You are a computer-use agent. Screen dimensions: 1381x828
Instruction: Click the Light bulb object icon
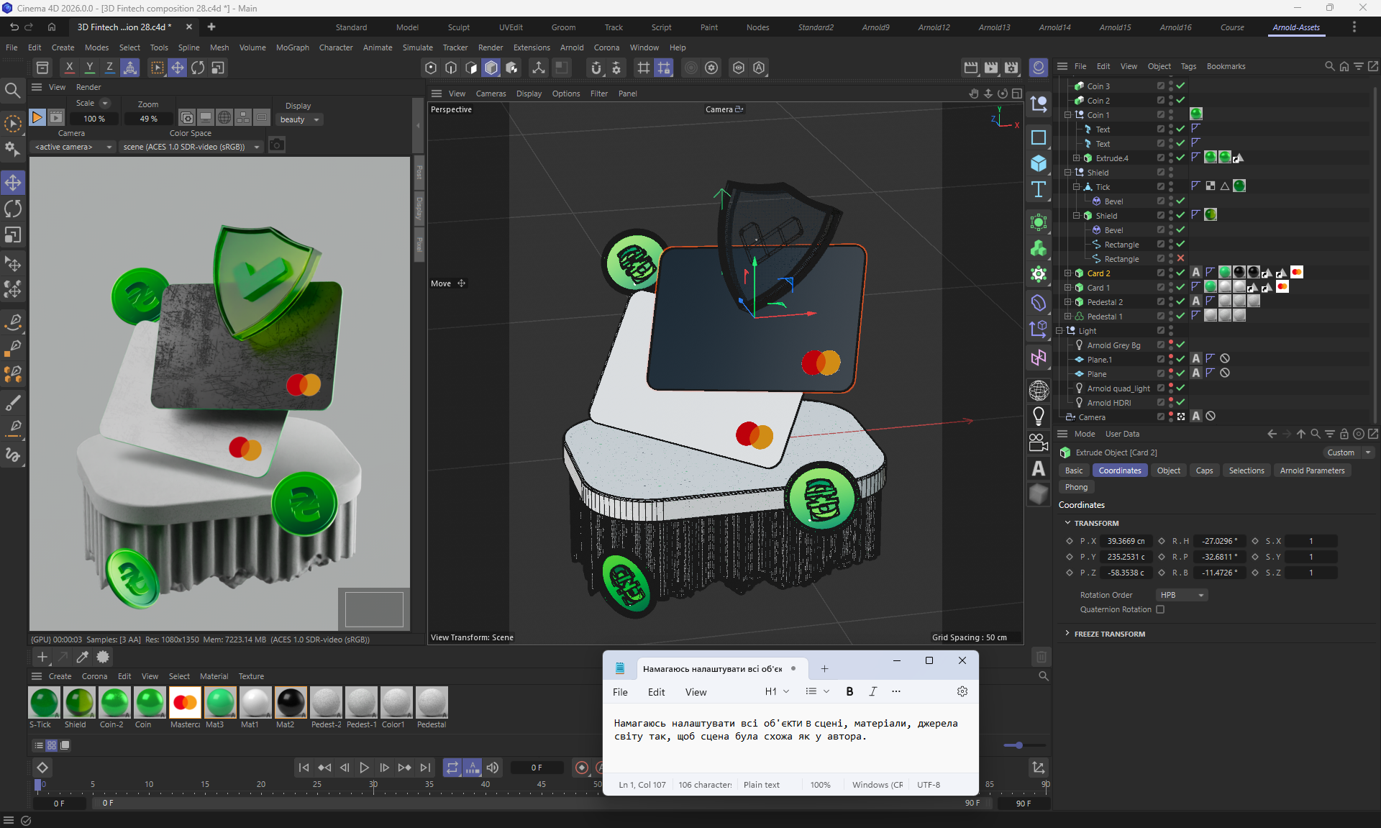coord(1039,416)
